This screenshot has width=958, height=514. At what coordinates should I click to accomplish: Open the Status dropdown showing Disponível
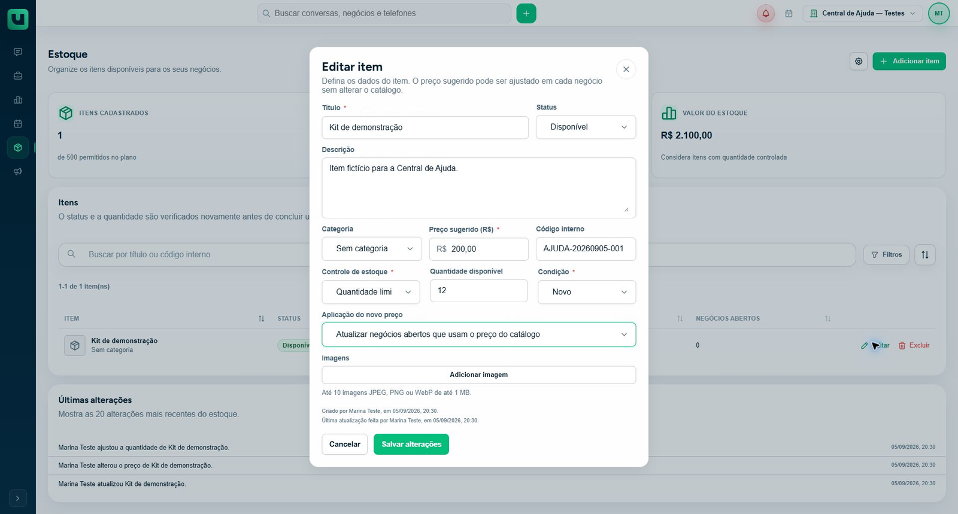586,127
